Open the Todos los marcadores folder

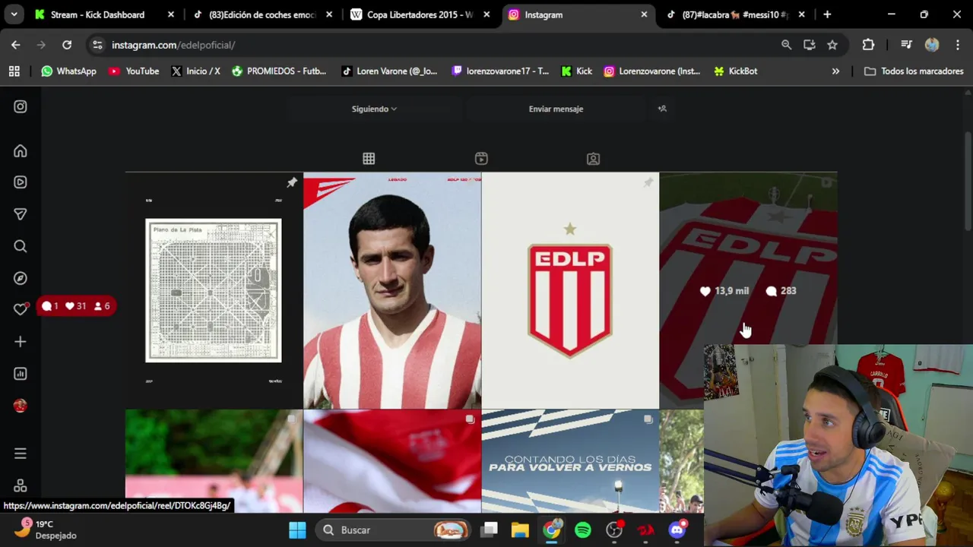click(x=914, y=71)
